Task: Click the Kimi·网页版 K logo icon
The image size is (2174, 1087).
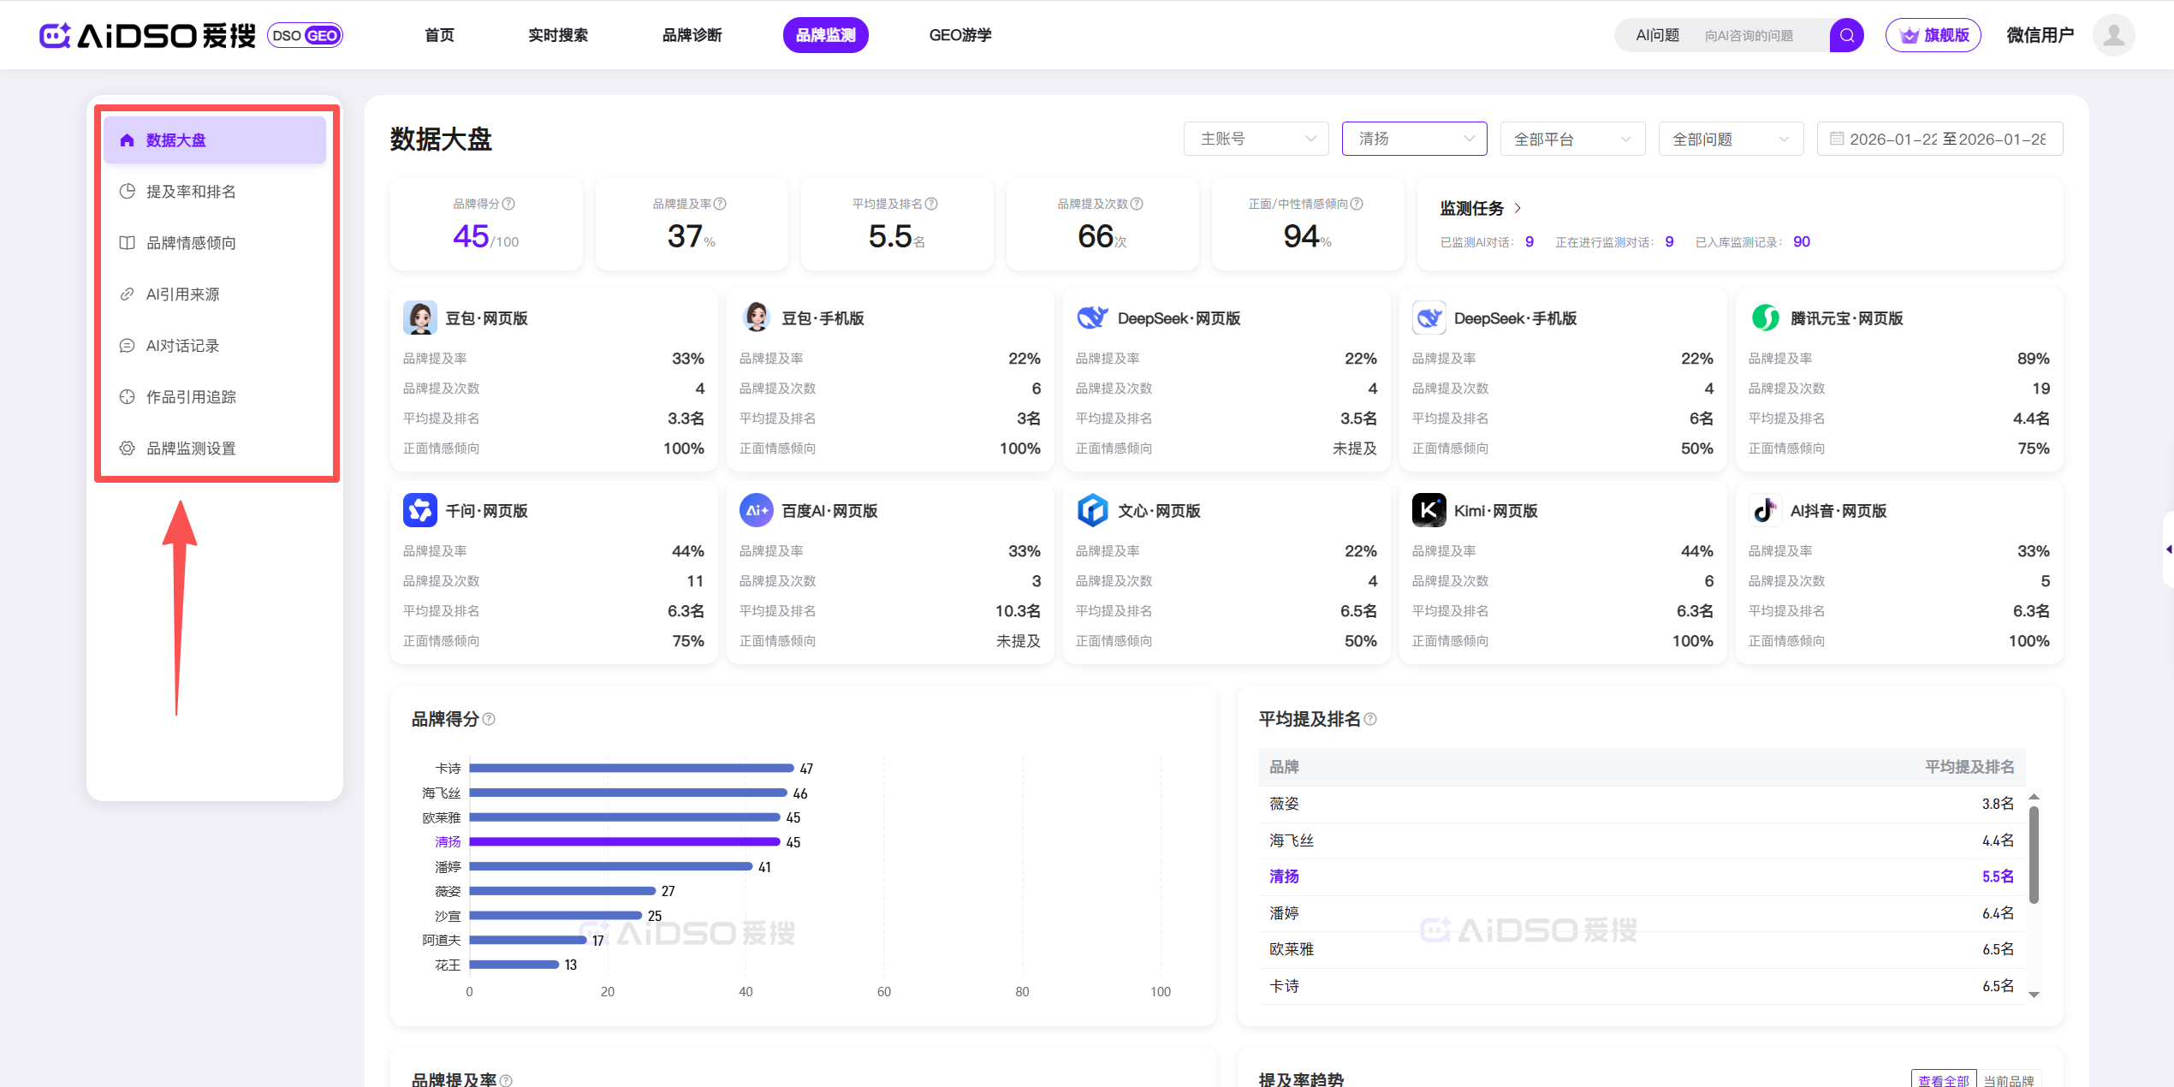Action: pyautogui.click(x=1429, y=510)
